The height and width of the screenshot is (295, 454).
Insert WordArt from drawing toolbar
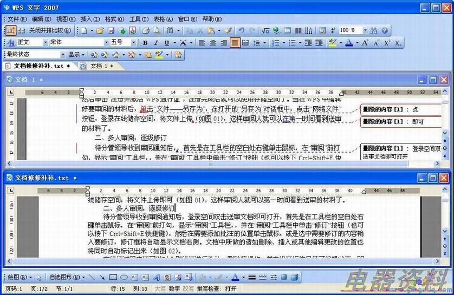[157, 277]
